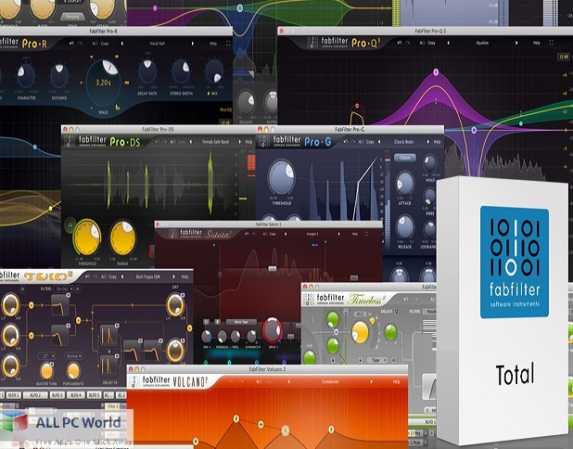Toggle Saturn 2 band power button
Screen dimensions: 573x449
[206, 322]
